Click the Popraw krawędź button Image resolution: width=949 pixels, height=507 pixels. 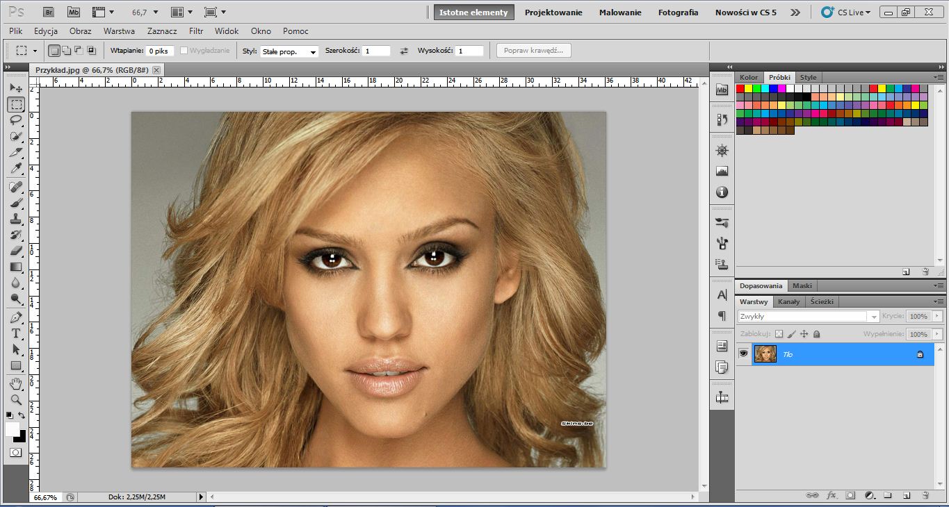(534, 51)
